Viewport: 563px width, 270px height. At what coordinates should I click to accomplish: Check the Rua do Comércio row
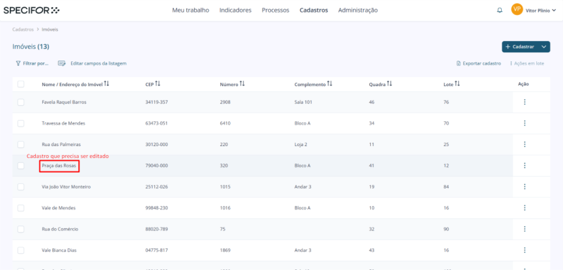click(x=21, y=229)
